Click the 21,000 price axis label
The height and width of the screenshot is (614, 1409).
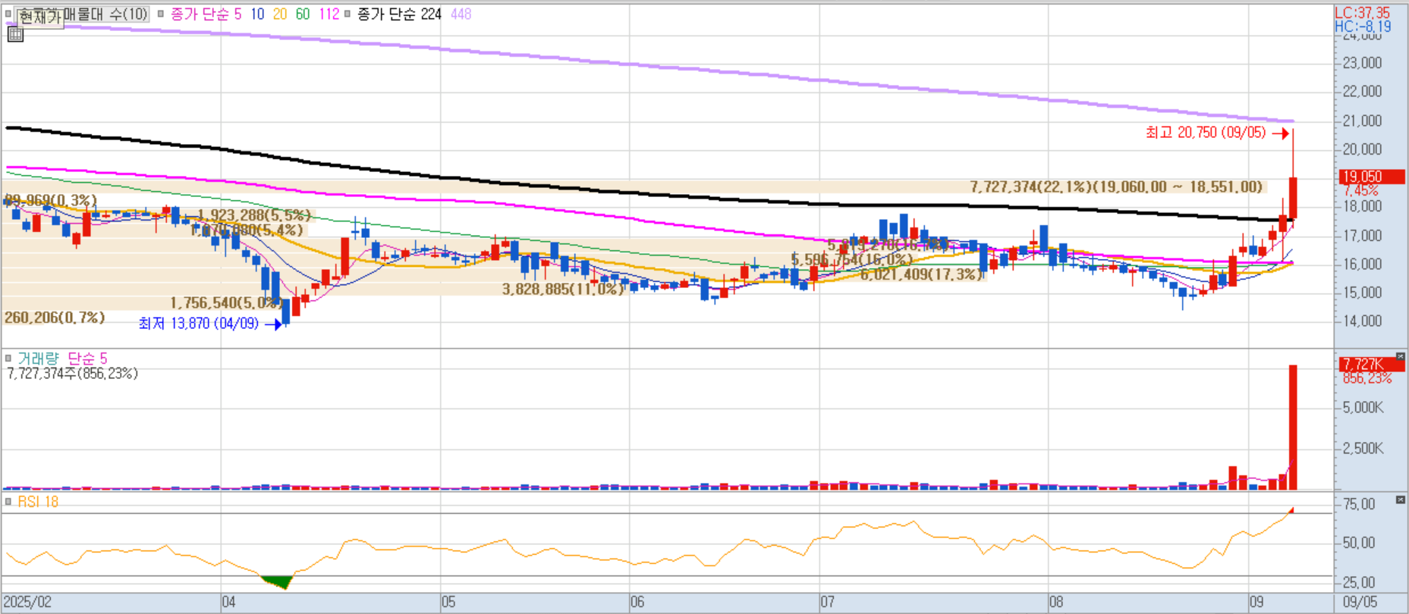tap(1362, 121)
